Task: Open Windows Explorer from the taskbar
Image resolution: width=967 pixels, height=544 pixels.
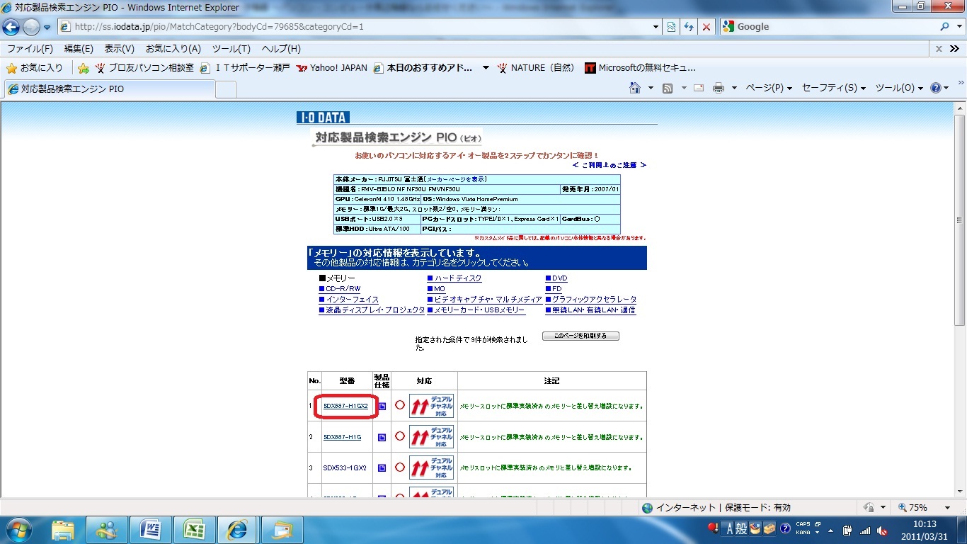Action: [x=63, y=529]
